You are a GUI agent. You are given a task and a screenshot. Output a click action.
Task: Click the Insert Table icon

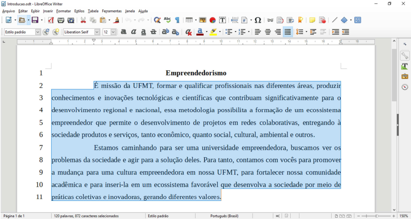tap(189, 20)
